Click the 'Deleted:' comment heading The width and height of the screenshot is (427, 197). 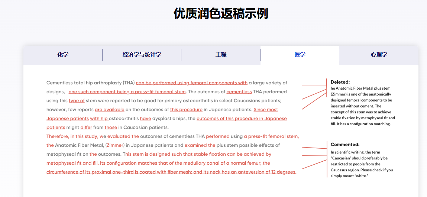[x=340, y=82]
